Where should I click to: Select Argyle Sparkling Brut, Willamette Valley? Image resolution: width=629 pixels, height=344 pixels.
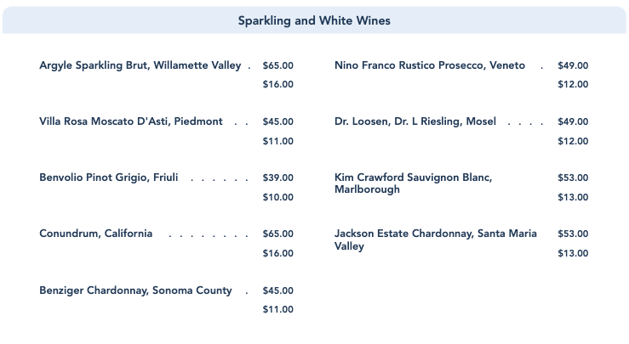pyautogui.click(x=140, y=65)
